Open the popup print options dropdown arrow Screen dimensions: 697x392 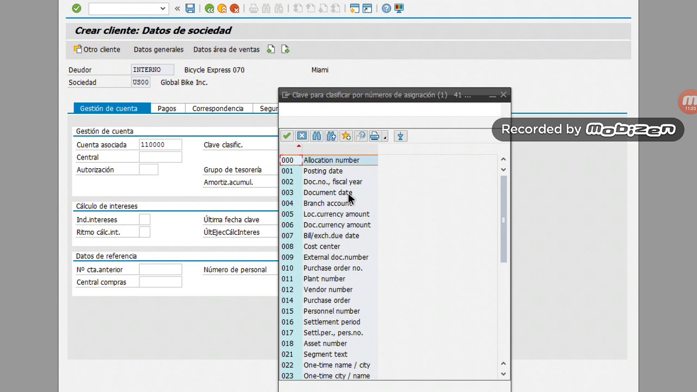click(x=385, y=137)
